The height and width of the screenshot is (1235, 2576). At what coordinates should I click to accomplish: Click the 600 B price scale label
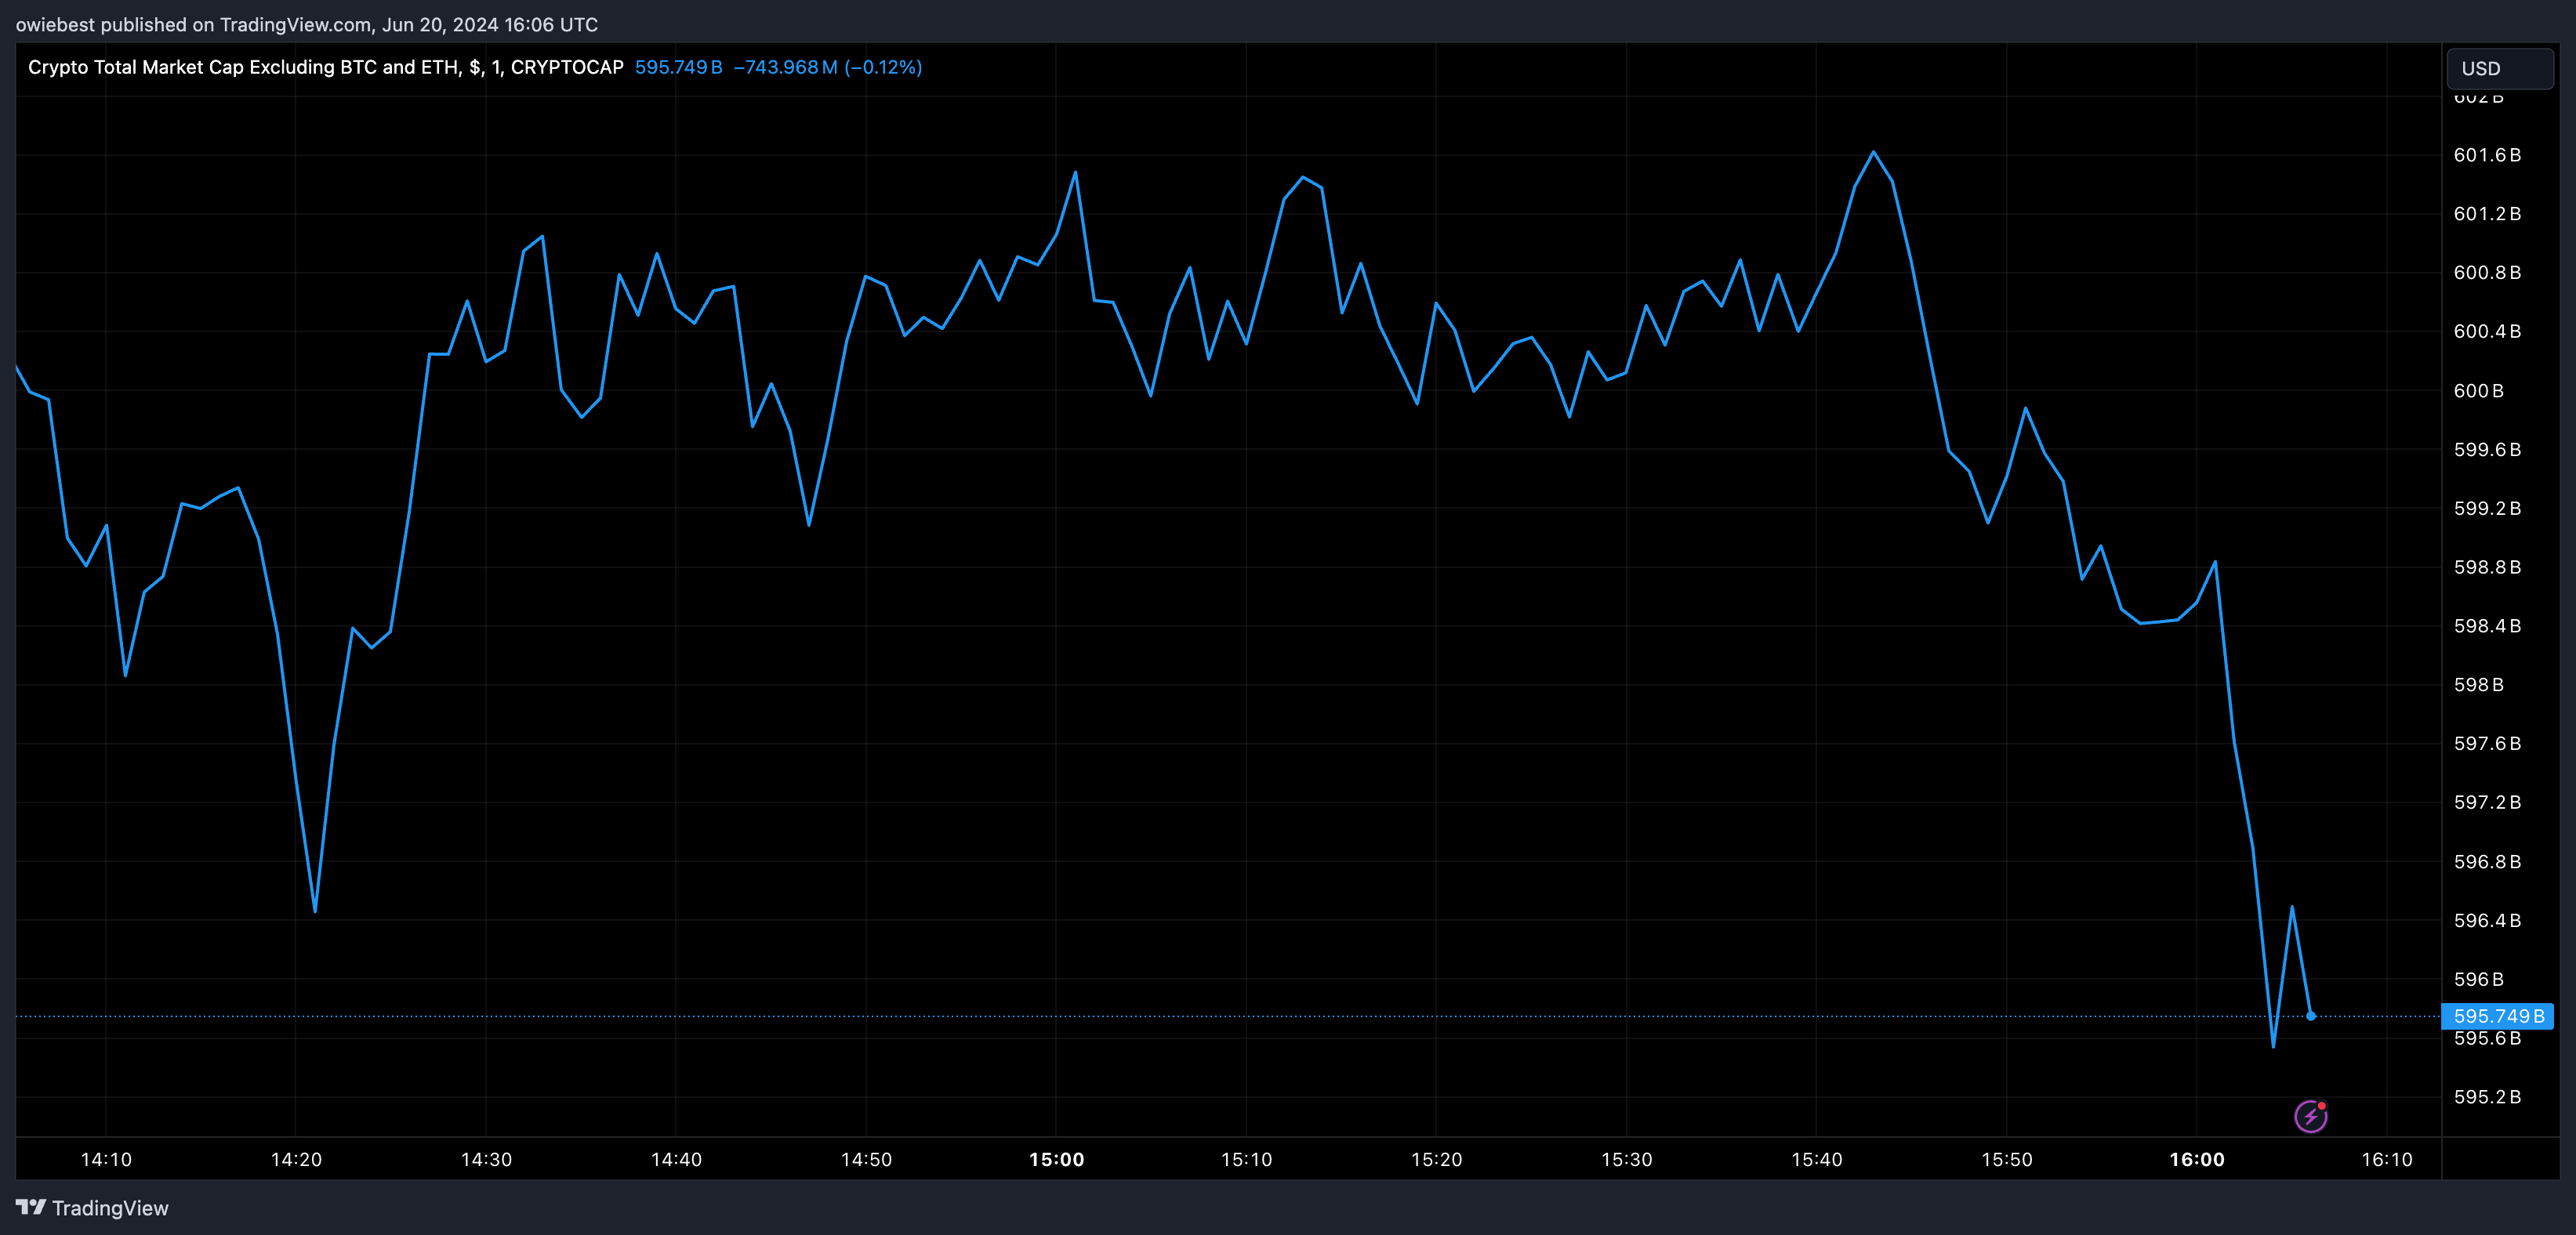[2478, 391]
